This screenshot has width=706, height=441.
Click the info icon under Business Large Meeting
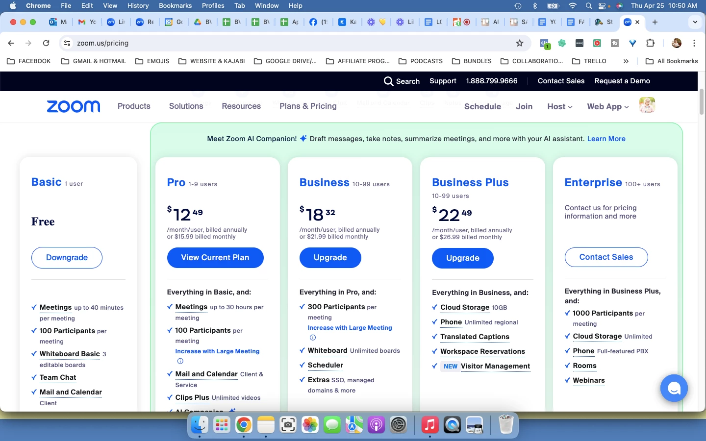click(312, 338)
